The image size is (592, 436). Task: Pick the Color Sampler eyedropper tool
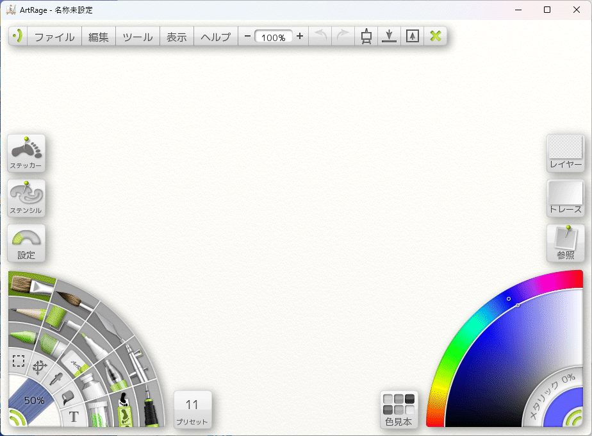[x=56, y=378]
